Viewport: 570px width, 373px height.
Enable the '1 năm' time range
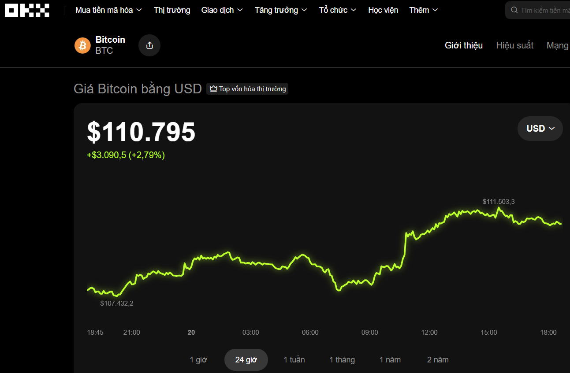tap(390, 359)
